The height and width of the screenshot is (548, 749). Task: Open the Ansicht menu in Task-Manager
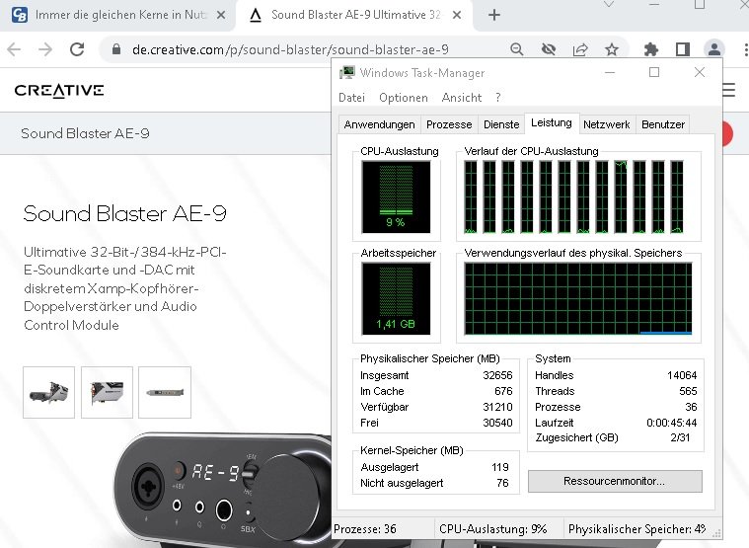[x=462, y=98]
